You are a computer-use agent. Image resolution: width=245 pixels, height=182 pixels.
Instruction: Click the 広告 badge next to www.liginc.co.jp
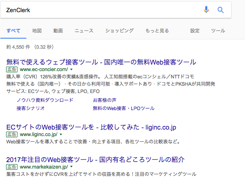pyautogui.click(x=12, y=134)
